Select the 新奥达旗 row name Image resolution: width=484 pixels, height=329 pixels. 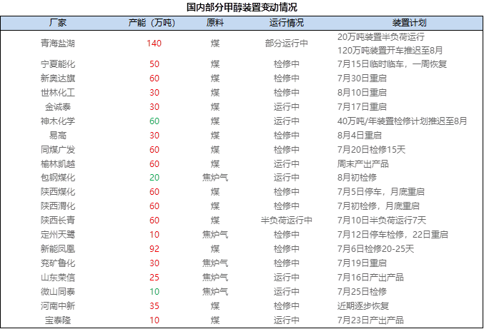(x=58, y=79)
